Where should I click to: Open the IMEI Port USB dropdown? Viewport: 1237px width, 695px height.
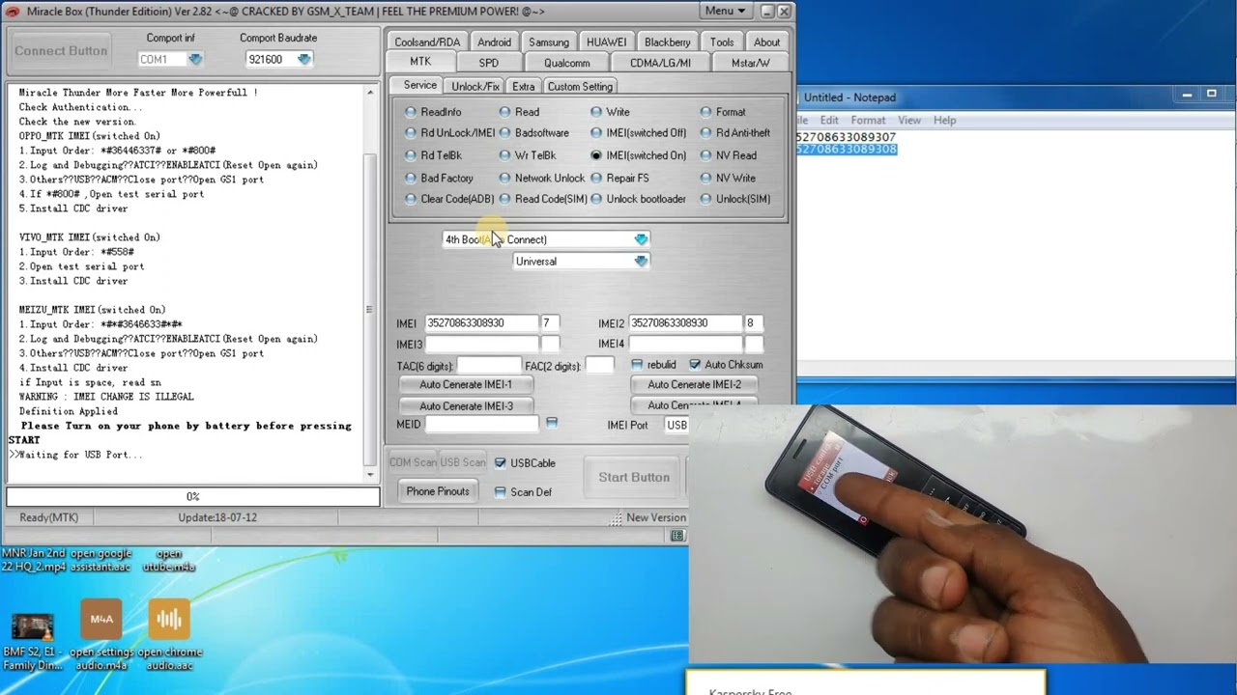click(x=676, y=425)
